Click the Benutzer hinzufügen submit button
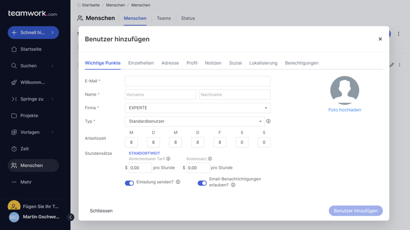This screenshot has width=410, height=230. (356, 211)
